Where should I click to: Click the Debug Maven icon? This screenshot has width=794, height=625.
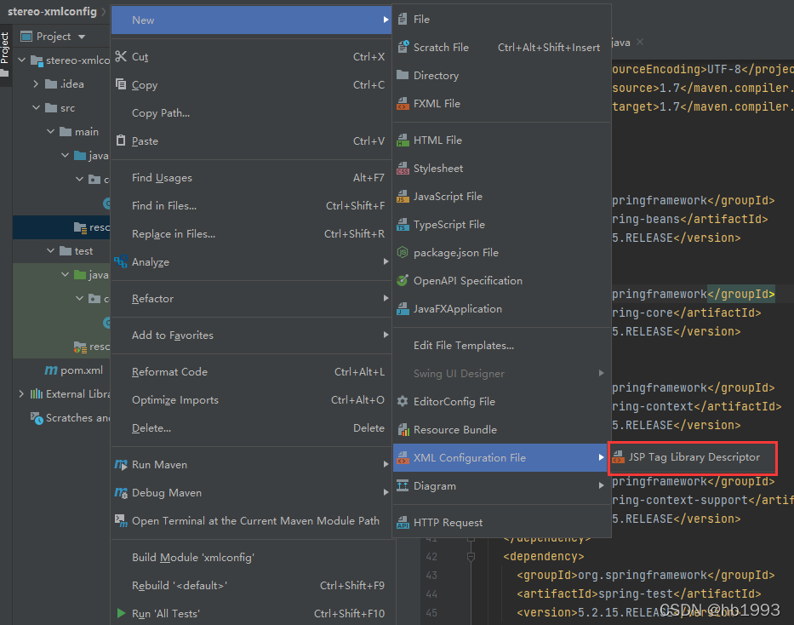coord(121,492)
